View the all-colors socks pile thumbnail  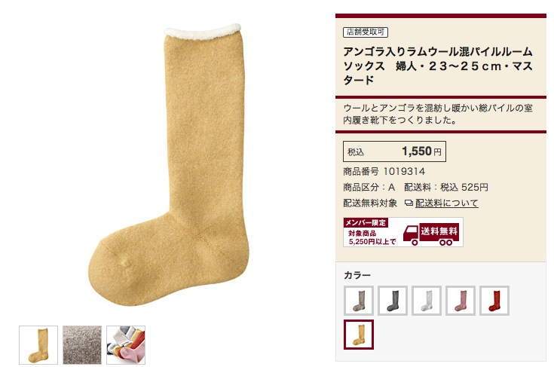126,345
